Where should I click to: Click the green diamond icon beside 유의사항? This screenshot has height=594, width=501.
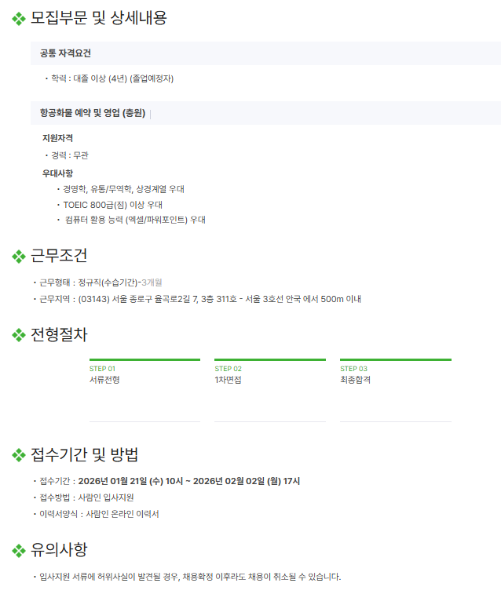pyautogui.click(x=19, y=551)
